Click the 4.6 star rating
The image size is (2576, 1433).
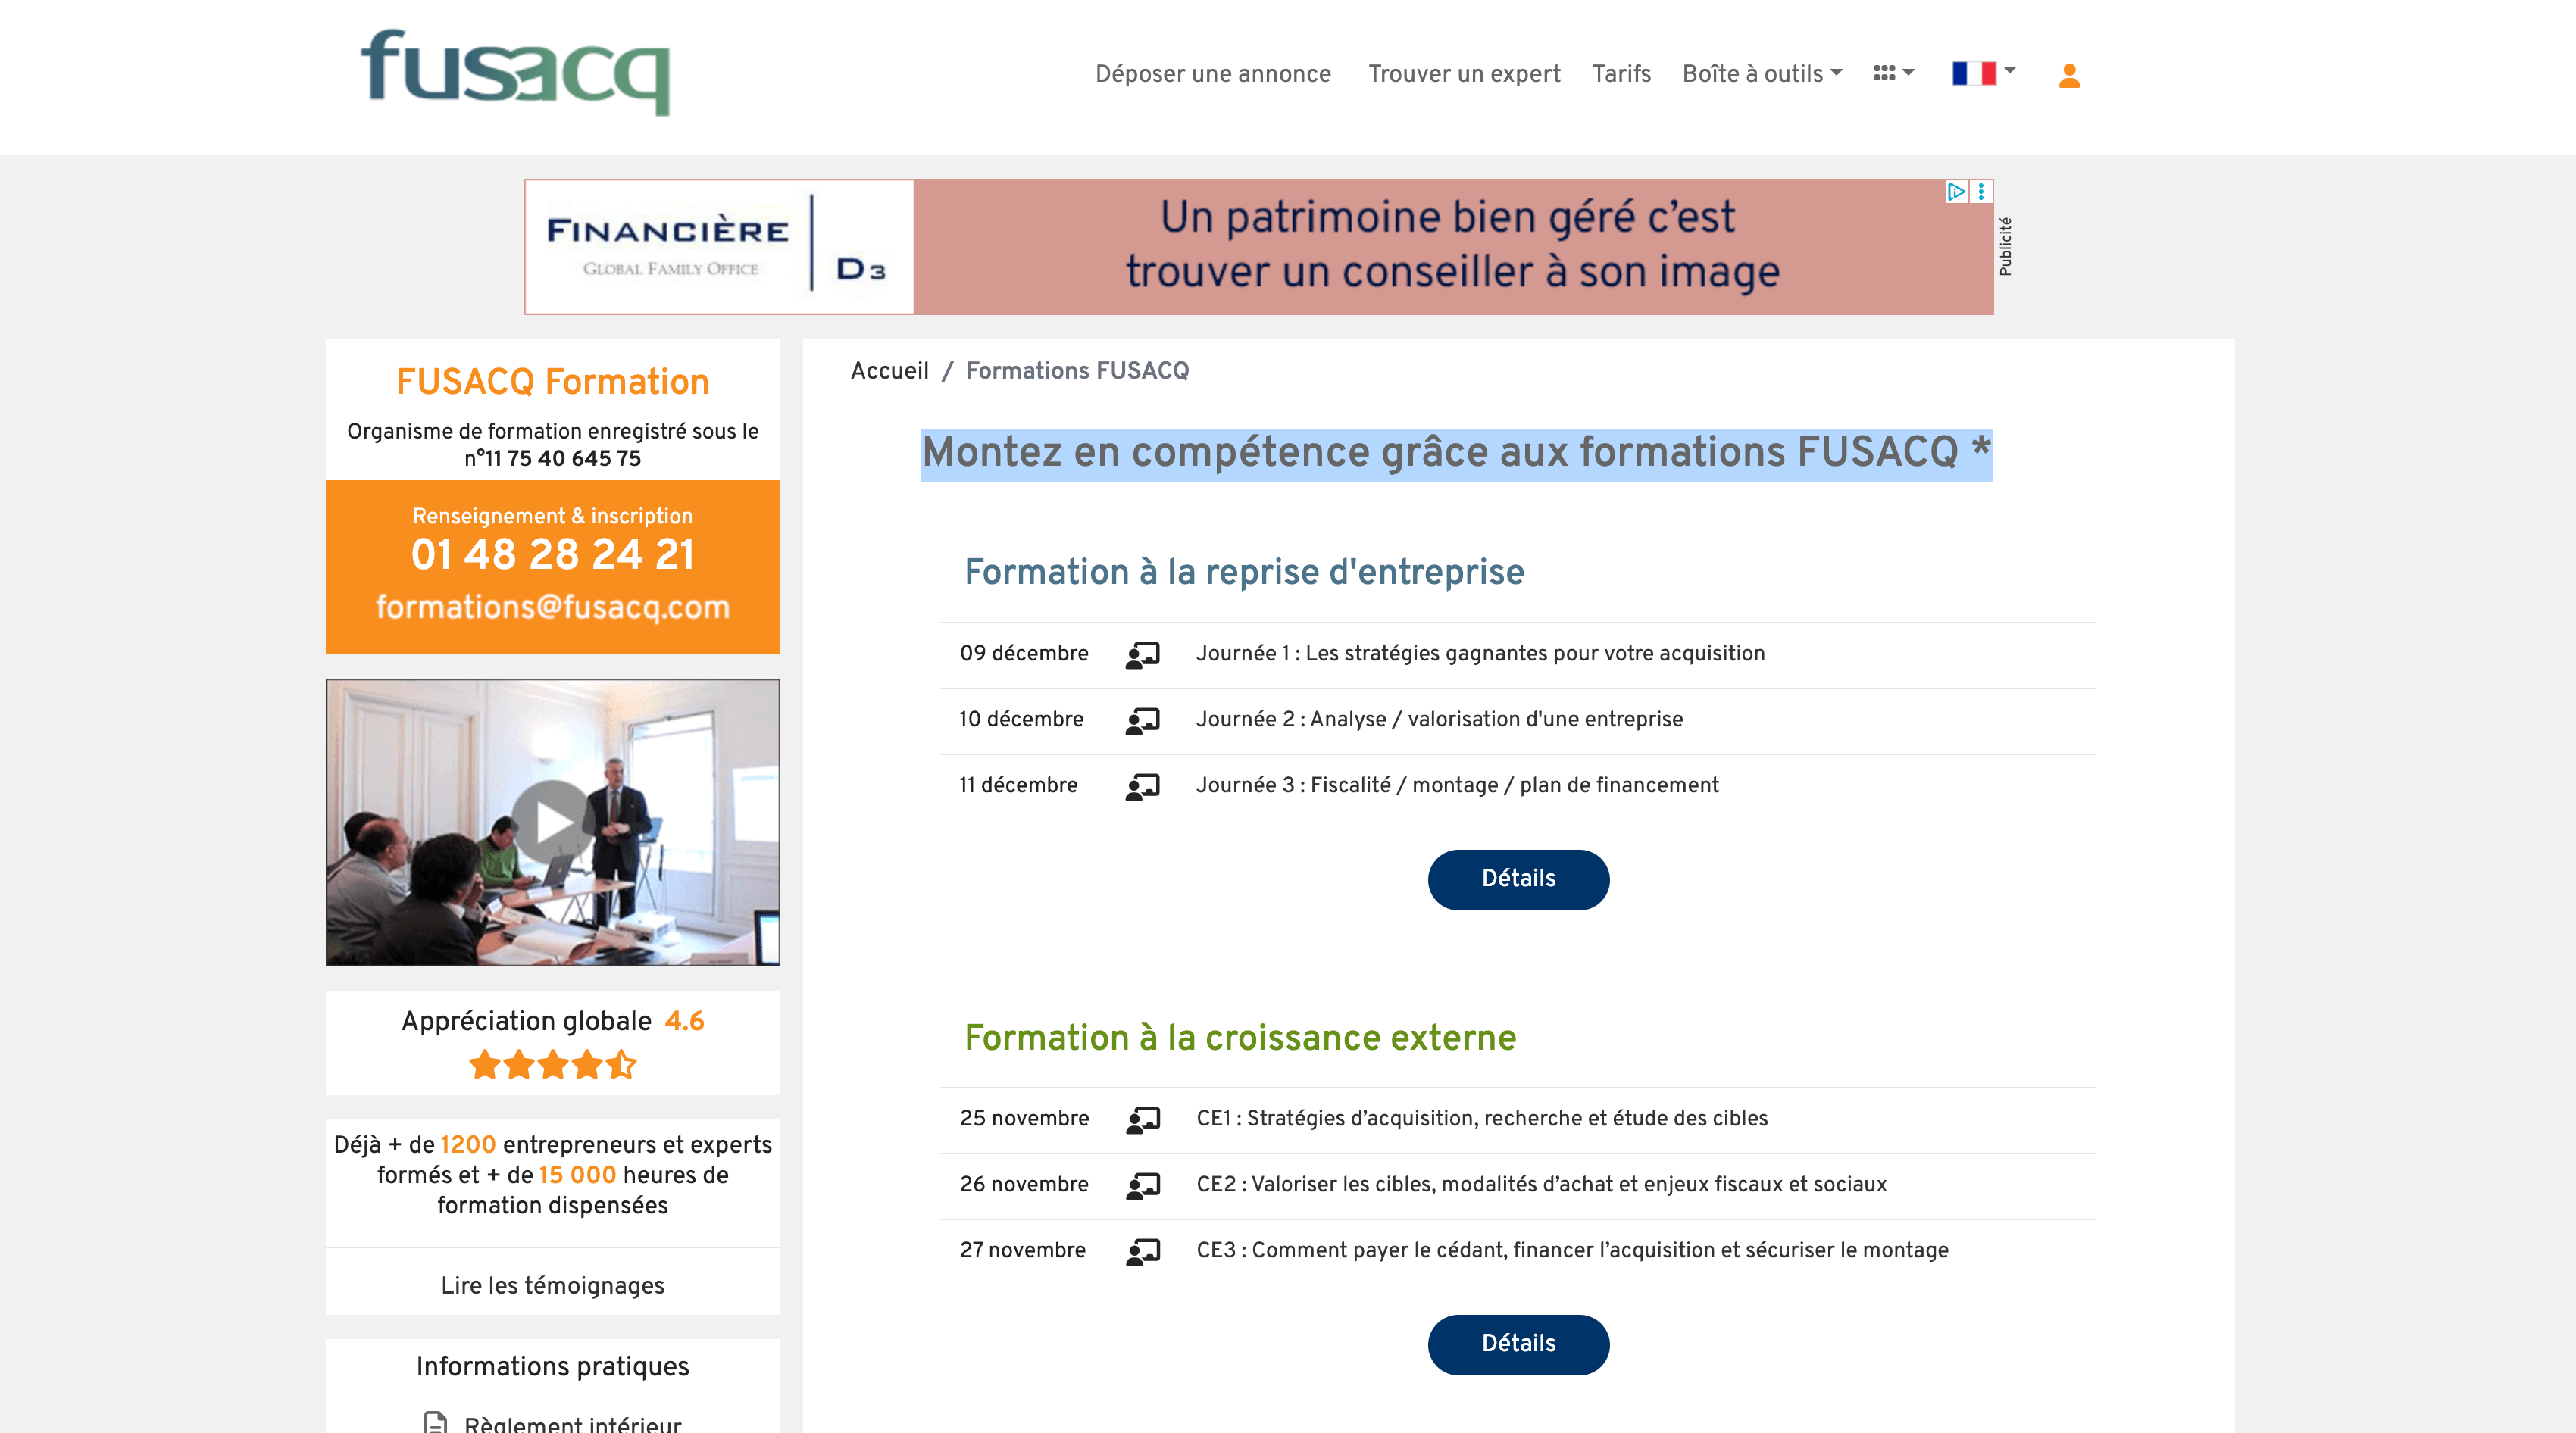click(552, 1064)
